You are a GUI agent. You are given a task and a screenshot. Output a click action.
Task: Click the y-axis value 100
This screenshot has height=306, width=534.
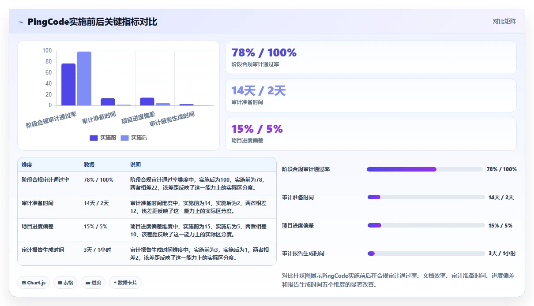point(47,51)
